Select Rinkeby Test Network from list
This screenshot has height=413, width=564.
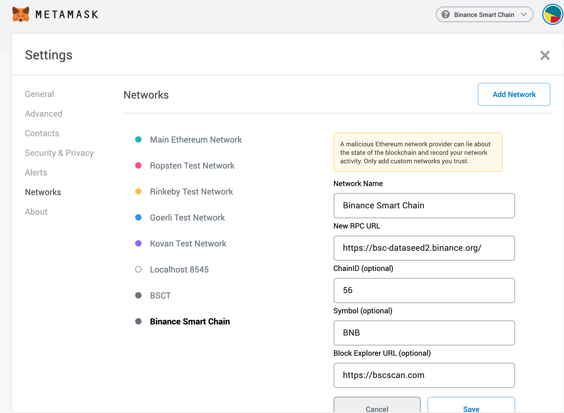click(191, 192)
